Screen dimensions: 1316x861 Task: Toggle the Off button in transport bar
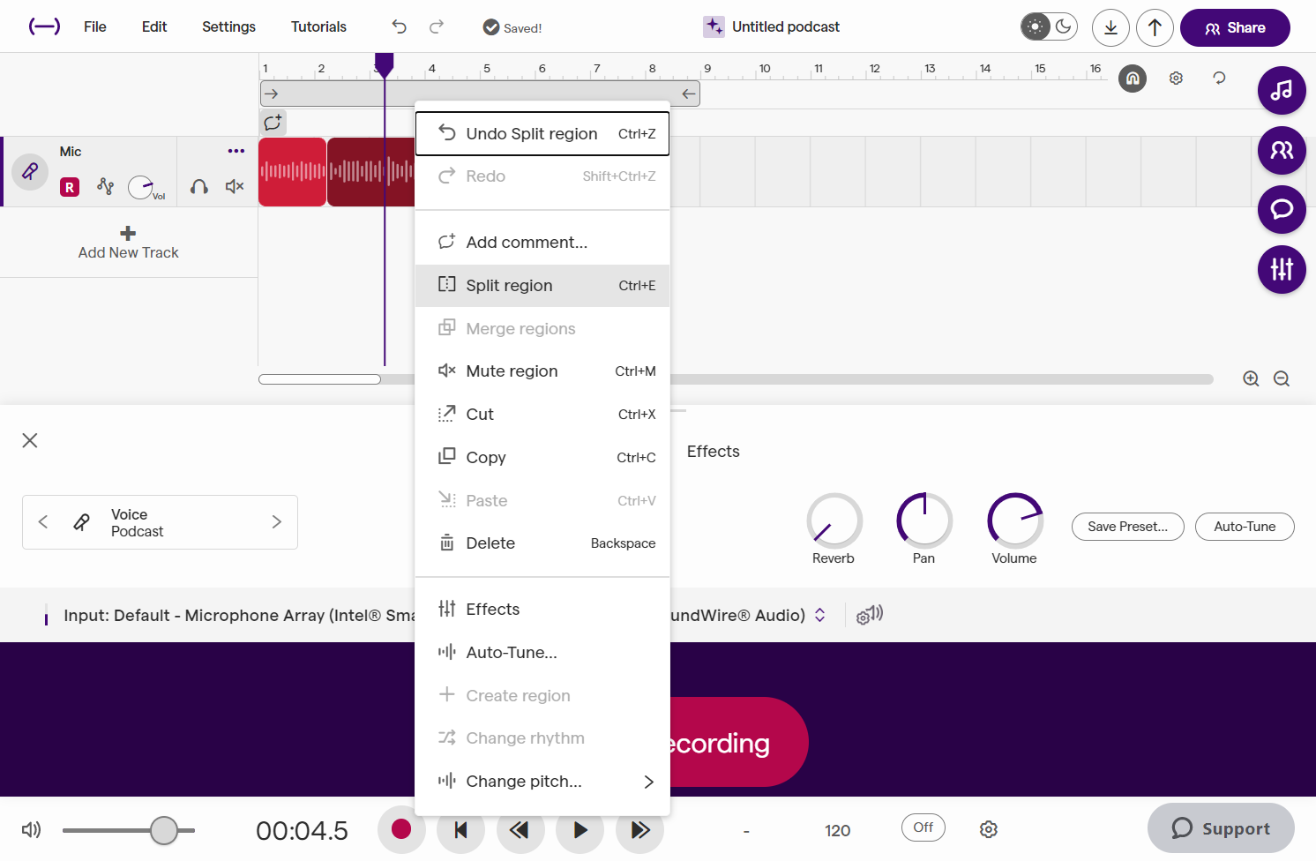pos(923,827)
